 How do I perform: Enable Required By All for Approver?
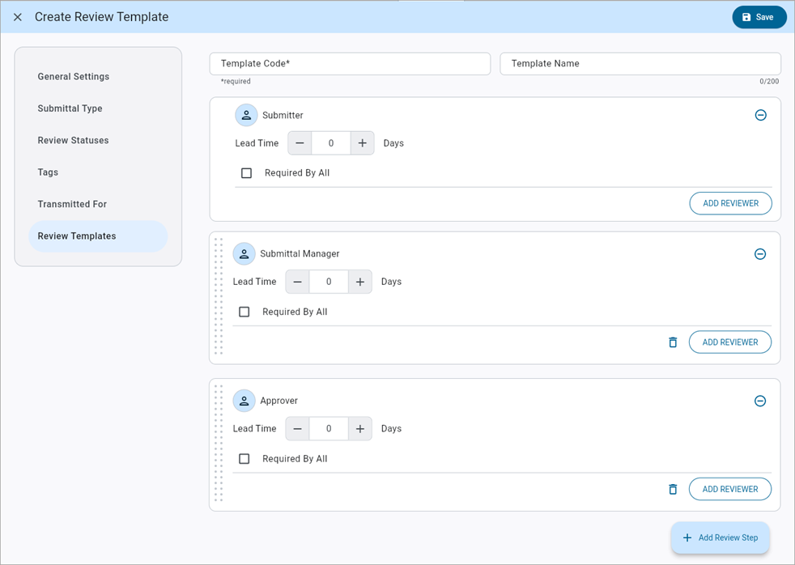click(244, 458)
